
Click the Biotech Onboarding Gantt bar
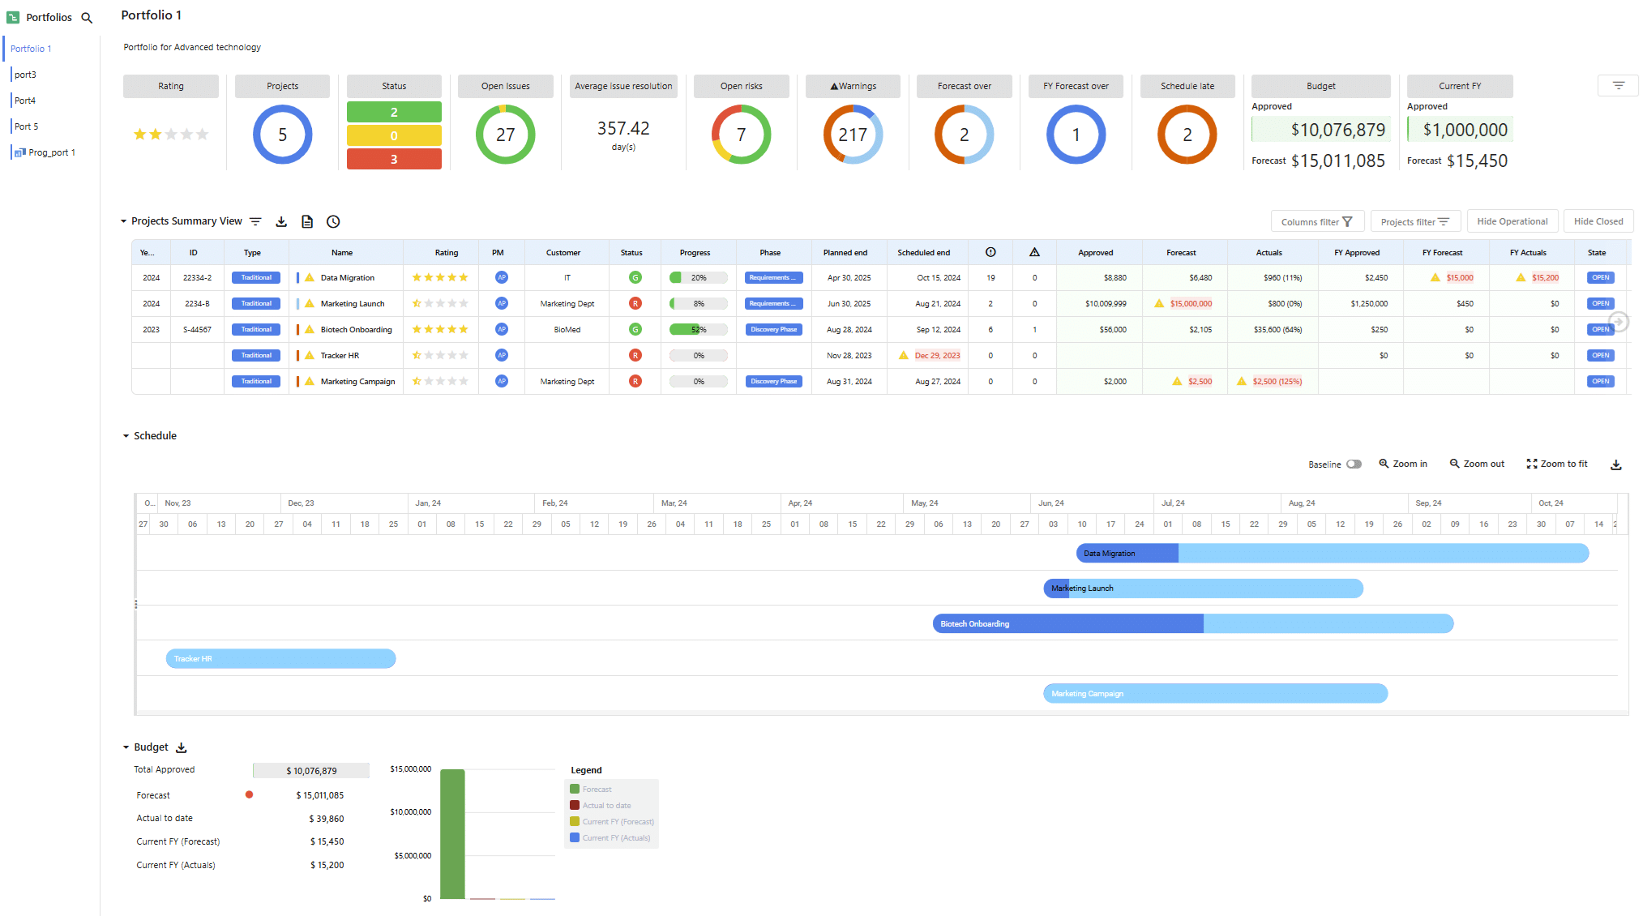tap(1193, 624)
